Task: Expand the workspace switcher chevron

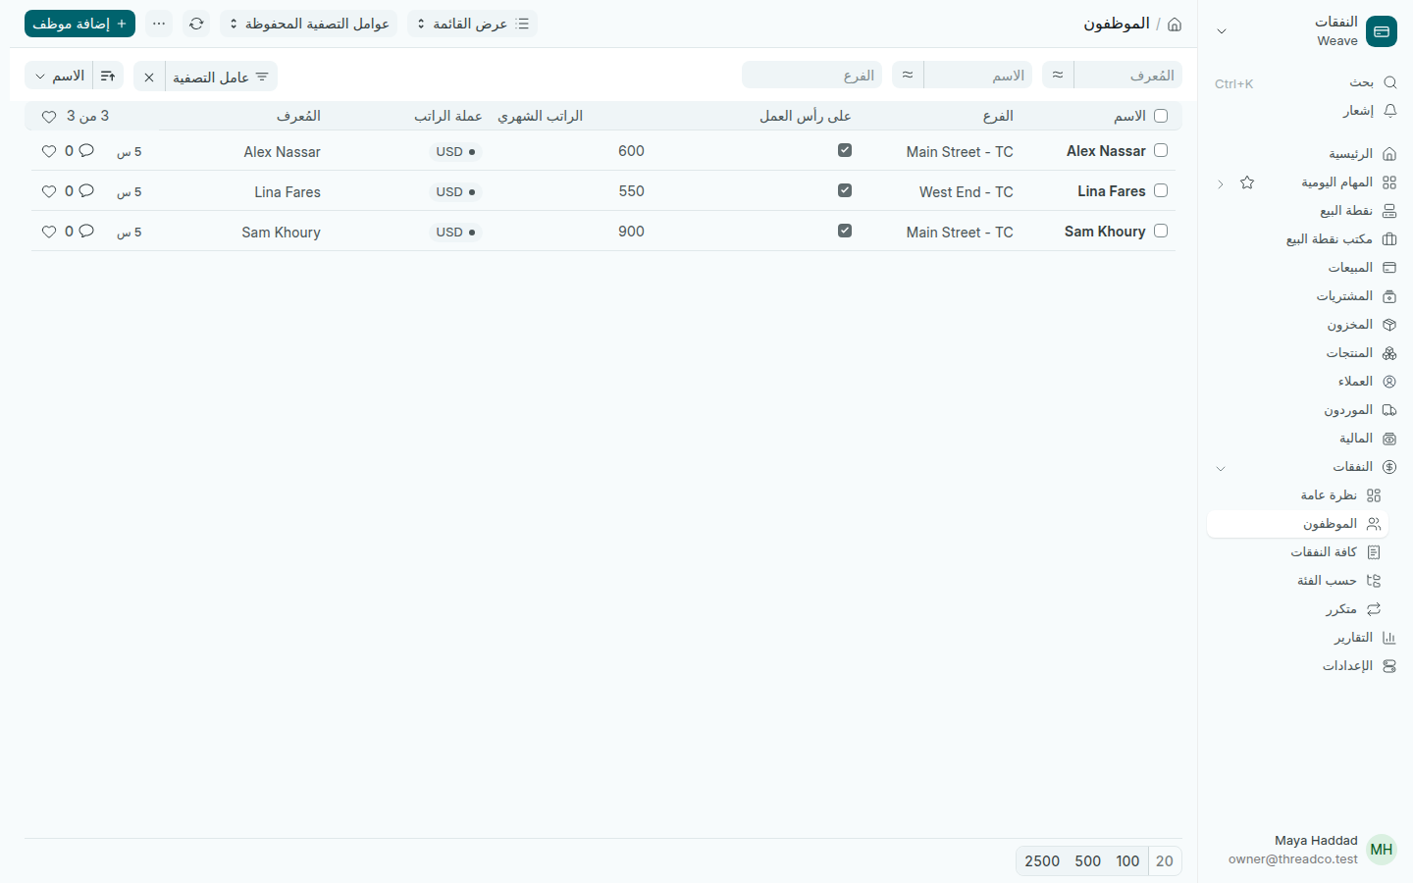Action: tap(1222, 31)
